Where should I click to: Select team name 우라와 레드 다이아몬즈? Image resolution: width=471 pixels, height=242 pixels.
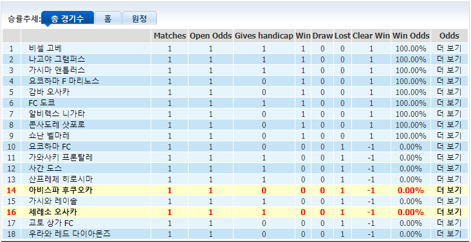point(69,234)
